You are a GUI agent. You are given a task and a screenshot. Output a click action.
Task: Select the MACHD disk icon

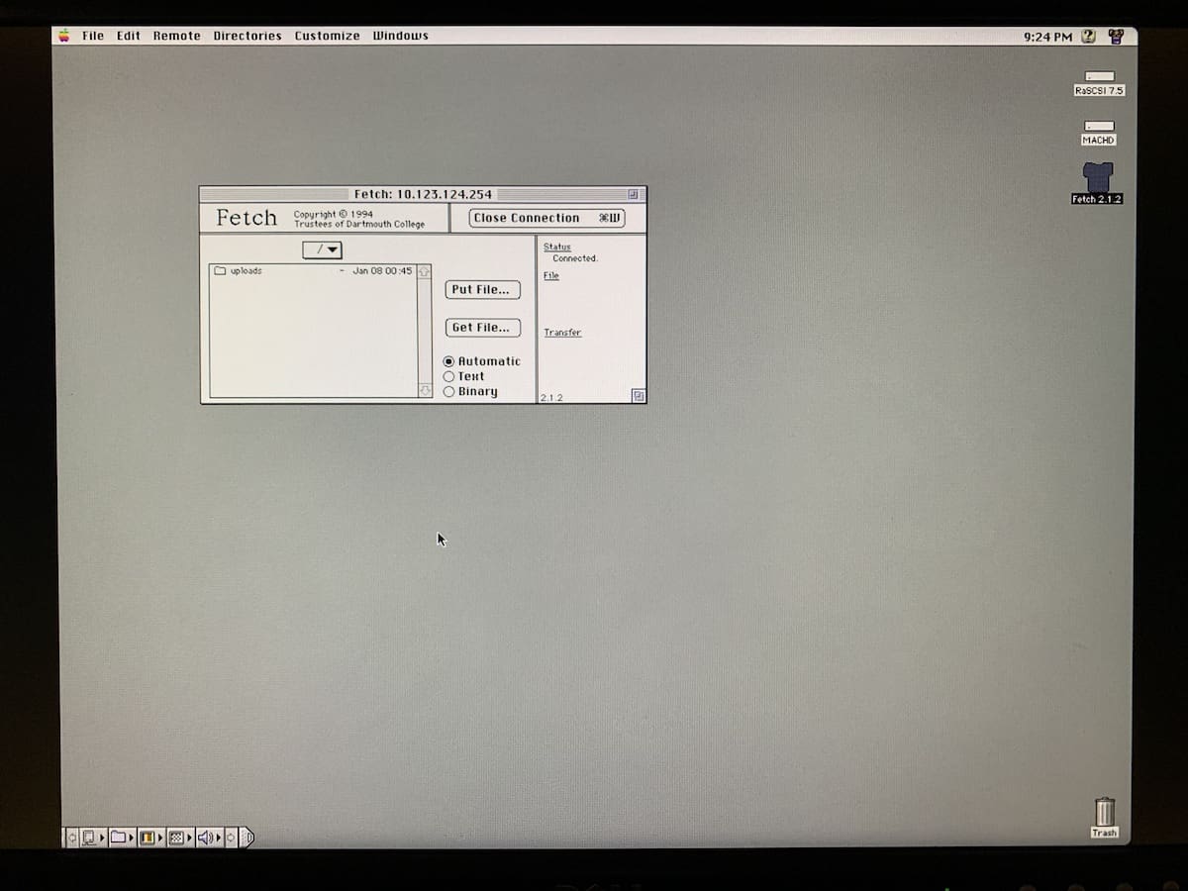tap(1099, 132)
